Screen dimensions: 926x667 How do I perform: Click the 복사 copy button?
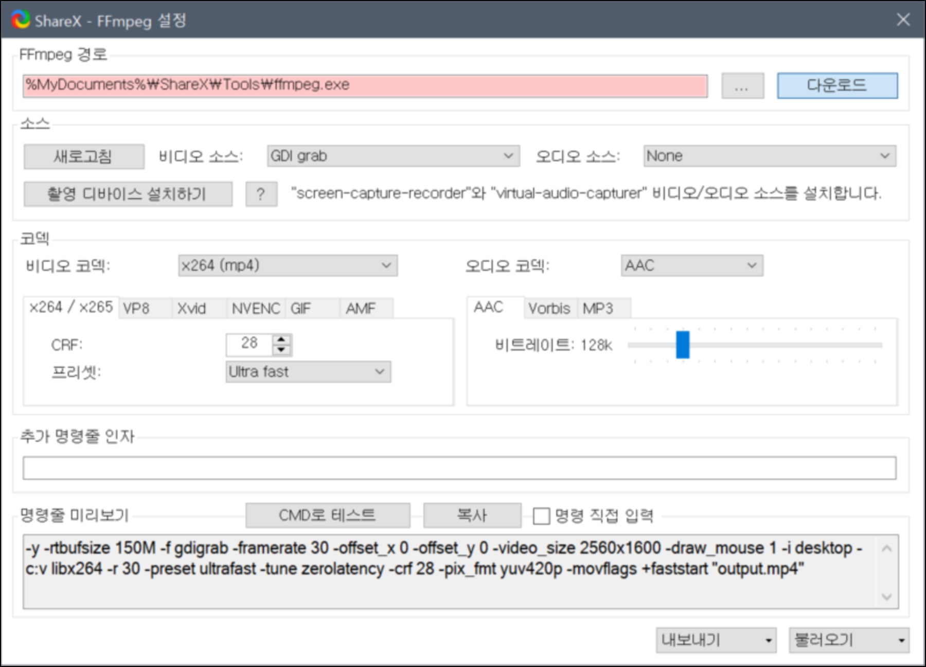pos(472,515)
